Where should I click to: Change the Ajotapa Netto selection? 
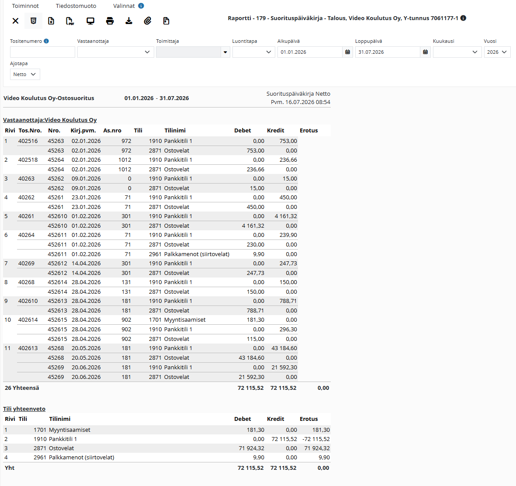[x=25, y=74]
